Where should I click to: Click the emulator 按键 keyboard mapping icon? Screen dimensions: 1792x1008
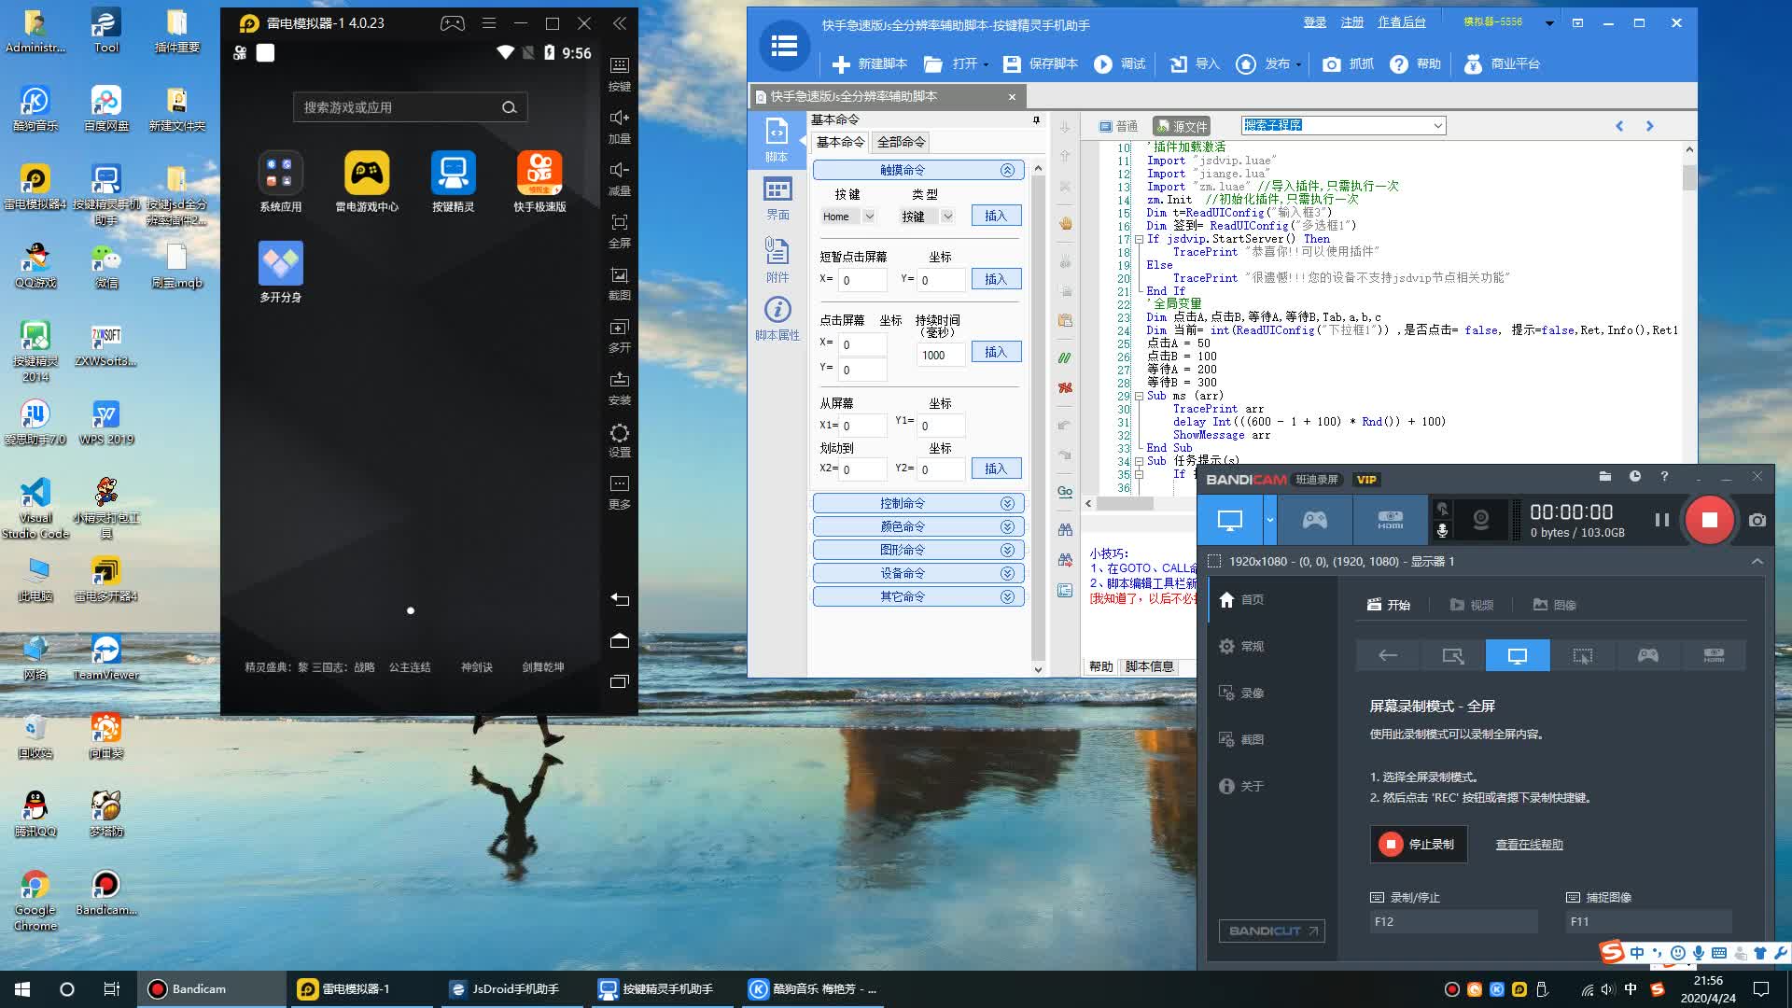[620, 65]
